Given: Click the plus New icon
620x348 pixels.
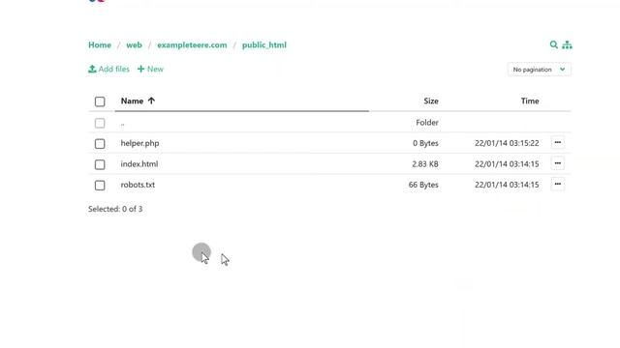Looking at the screenshot, I should [x=140, y=69].
